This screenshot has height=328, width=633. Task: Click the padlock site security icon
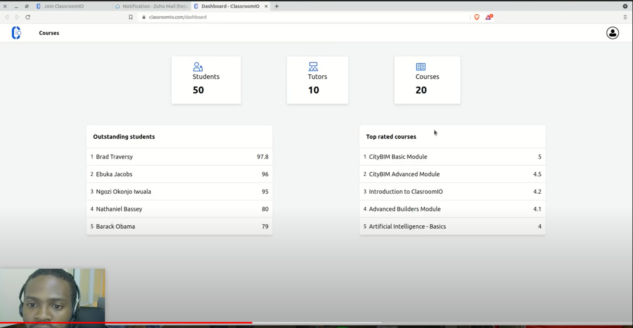click(144, 17)
